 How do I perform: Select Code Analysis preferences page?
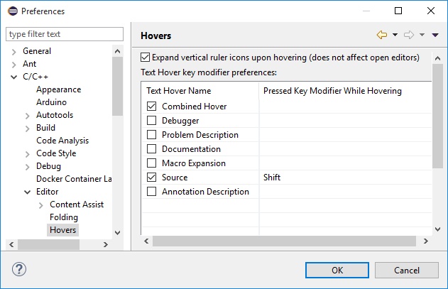(62, 141)
